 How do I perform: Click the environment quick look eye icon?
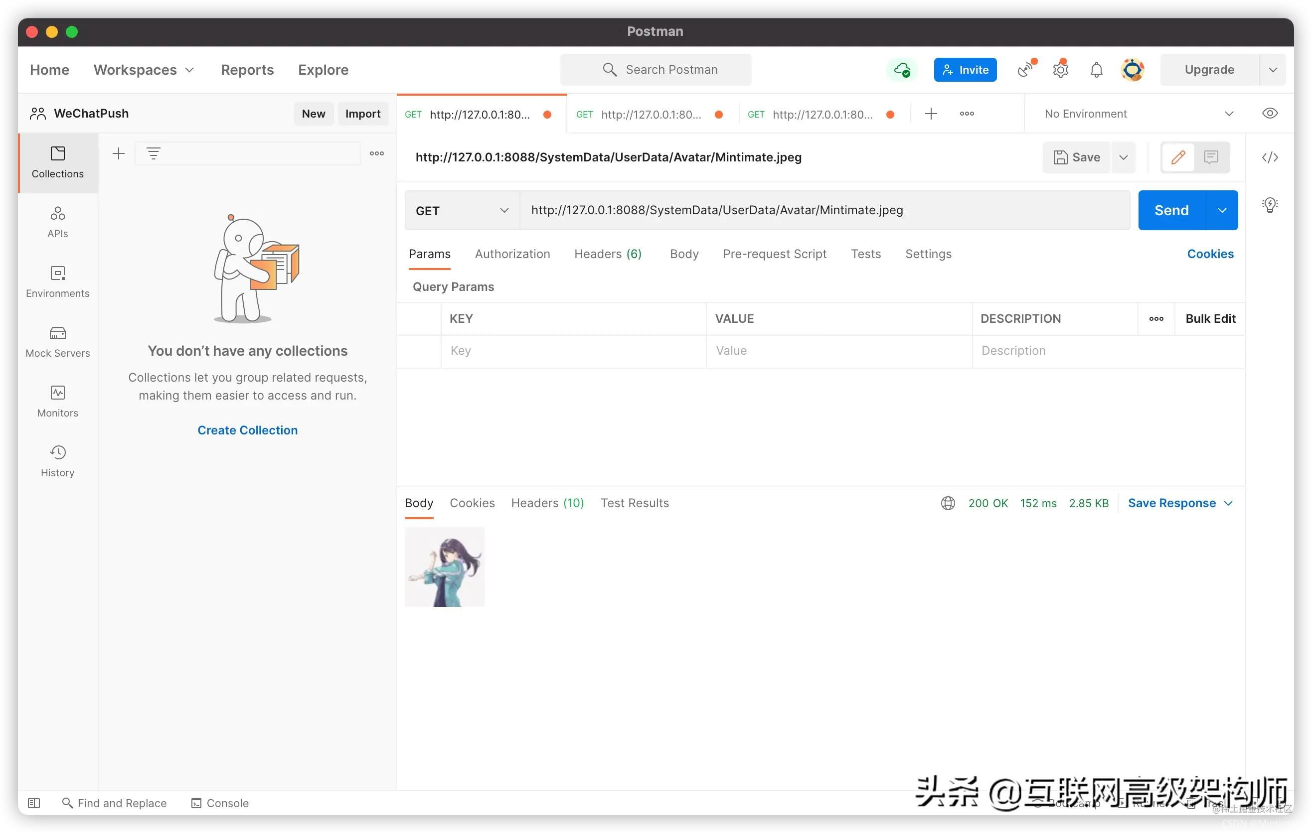pos(1270,113)
